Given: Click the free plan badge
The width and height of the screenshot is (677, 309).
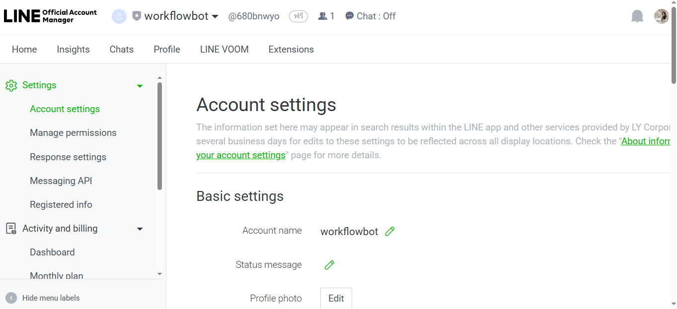Looking at the screenshot, I should click(299, 16).
